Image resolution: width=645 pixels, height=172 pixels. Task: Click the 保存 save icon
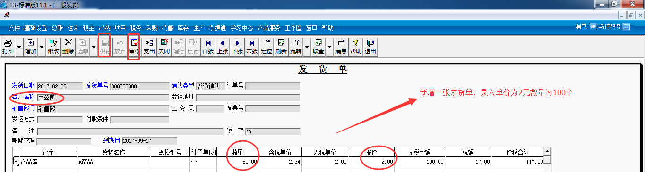click(105, 46)
